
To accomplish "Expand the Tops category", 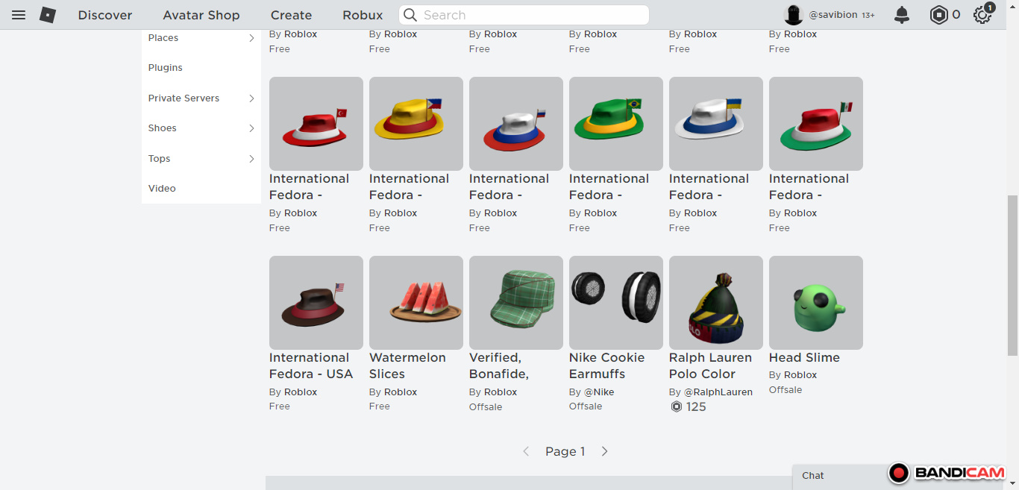I will 251,159.
